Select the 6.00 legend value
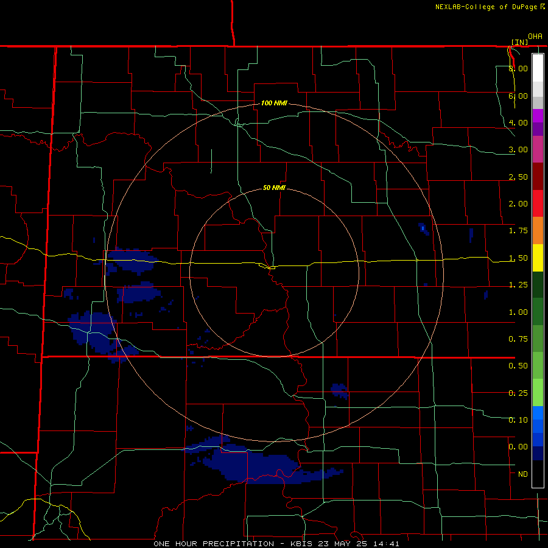 tap(518, 96)
